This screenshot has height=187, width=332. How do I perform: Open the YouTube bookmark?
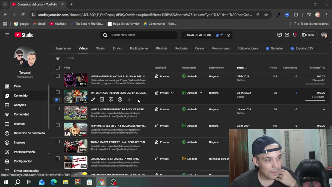58,24
